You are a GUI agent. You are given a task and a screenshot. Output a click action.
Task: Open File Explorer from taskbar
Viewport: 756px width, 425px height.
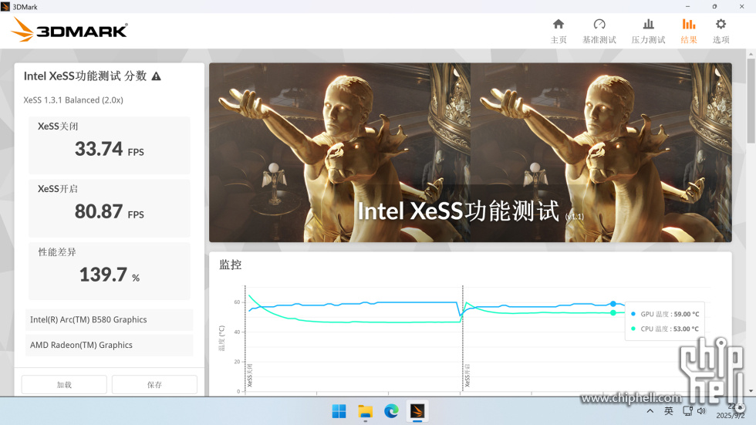366,411
